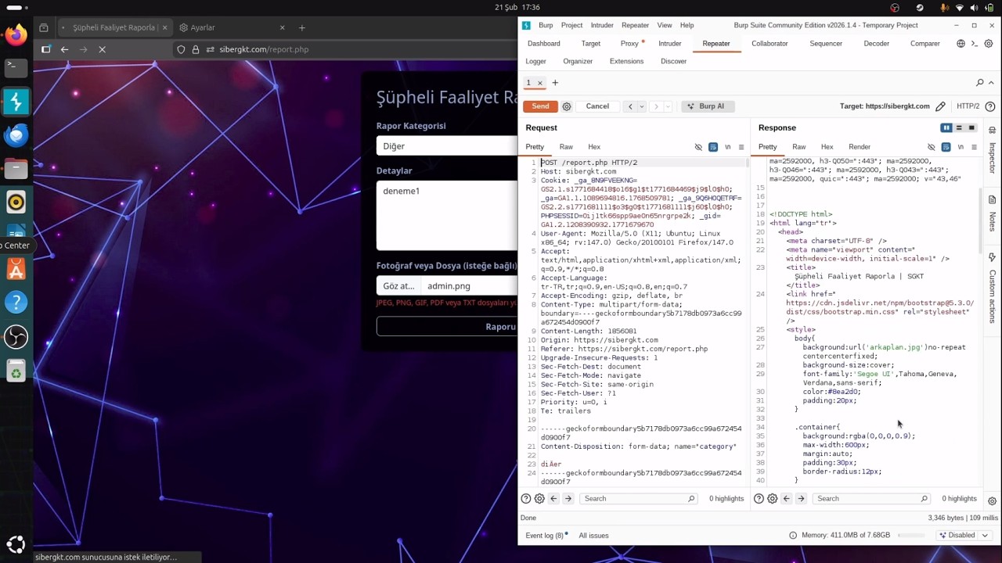
Task: Go to previous request in history
Action: (629, 106)
